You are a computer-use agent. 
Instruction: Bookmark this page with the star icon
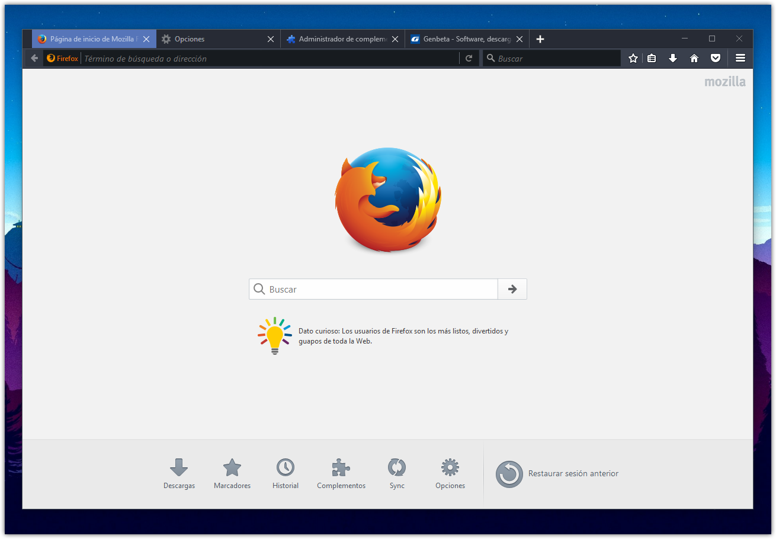[633, 58]
